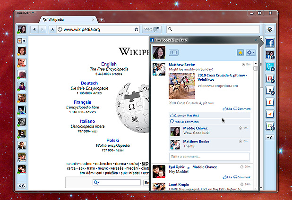This screenshot has width=292, height=200.
Task: Bookmark page with address bar star
Action: (x=52, y=29)
